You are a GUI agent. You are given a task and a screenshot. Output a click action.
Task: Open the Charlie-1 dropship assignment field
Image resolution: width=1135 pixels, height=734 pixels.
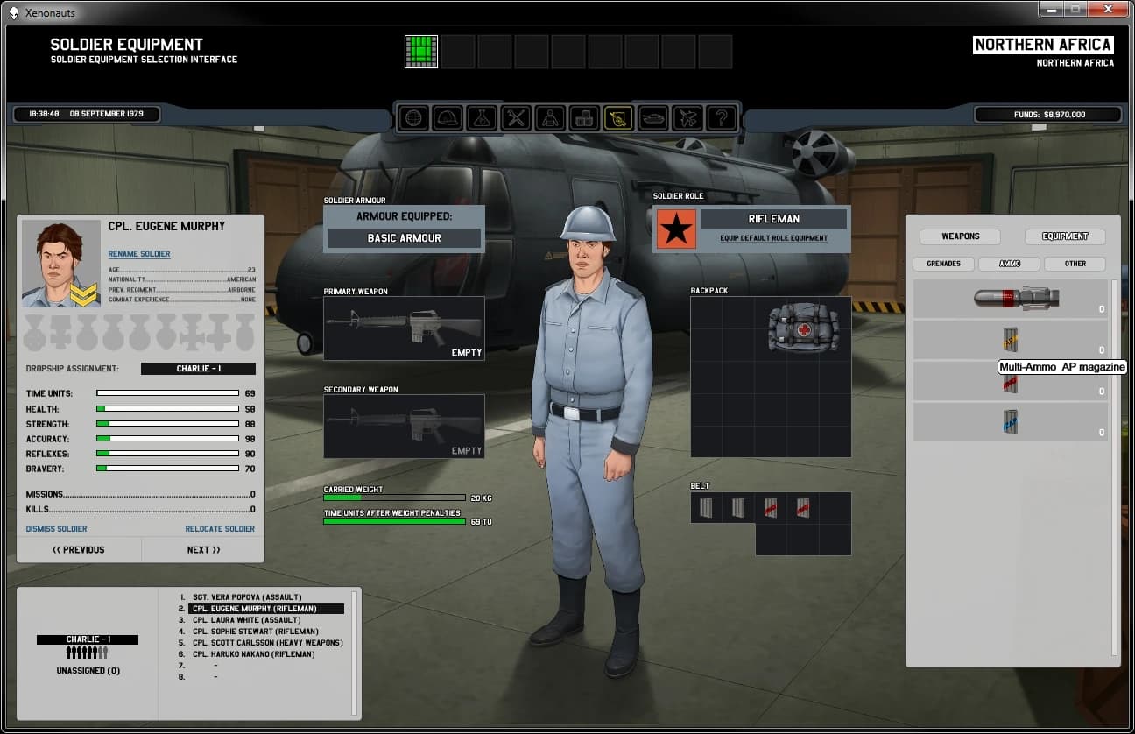pyautogui.click(x=198, y=369)
